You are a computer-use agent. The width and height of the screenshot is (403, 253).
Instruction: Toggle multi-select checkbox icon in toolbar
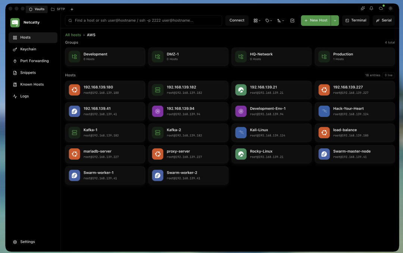click(292, 21)
